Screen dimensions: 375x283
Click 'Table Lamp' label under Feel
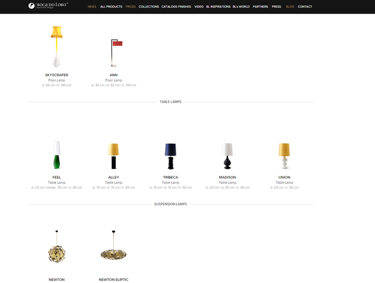click(x=57, y=183)
